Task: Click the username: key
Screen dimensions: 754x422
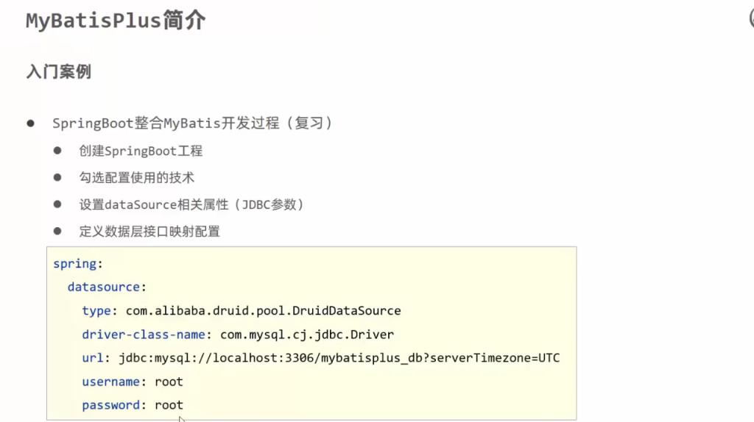Action: click(x=114, y=382)
